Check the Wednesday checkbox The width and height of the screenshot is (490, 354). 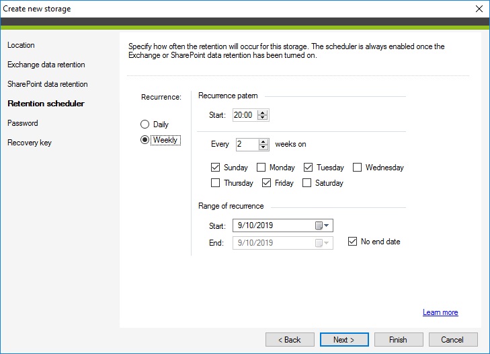[357, 168]
